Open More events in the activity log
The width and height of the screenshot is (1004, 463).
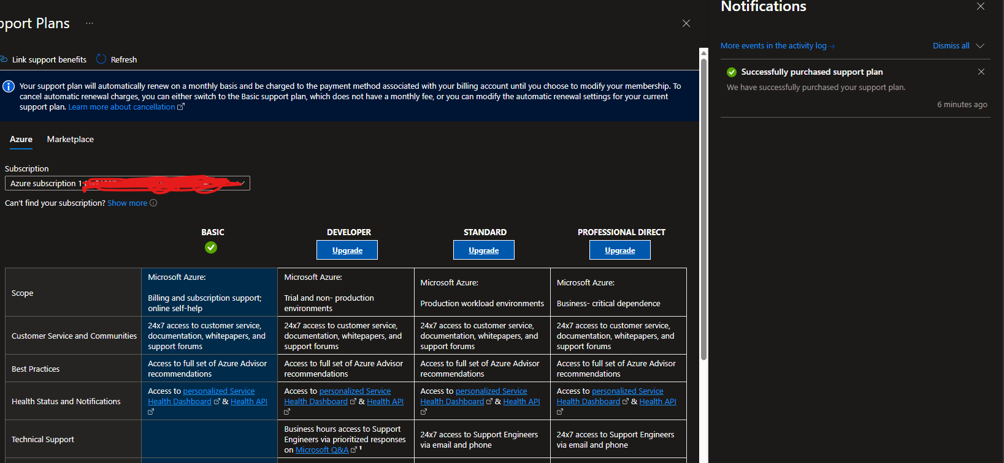[x=773, y=46]
